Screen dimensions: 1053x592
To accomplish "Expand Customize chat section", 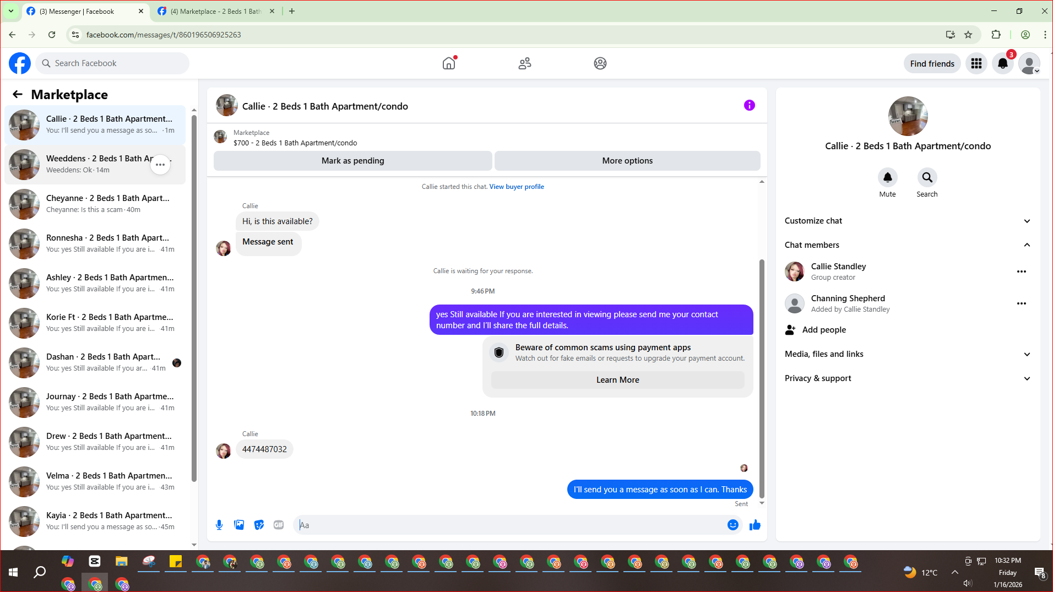I will click(x=908, y=221).
